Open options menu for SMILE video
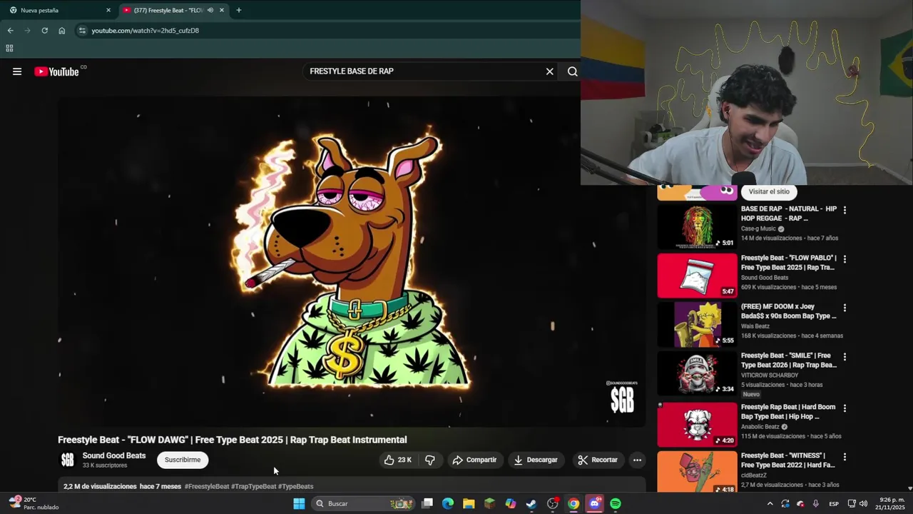The width and height of the screenshot is (913, 514). pyautogui.click(x=845, y=356)
